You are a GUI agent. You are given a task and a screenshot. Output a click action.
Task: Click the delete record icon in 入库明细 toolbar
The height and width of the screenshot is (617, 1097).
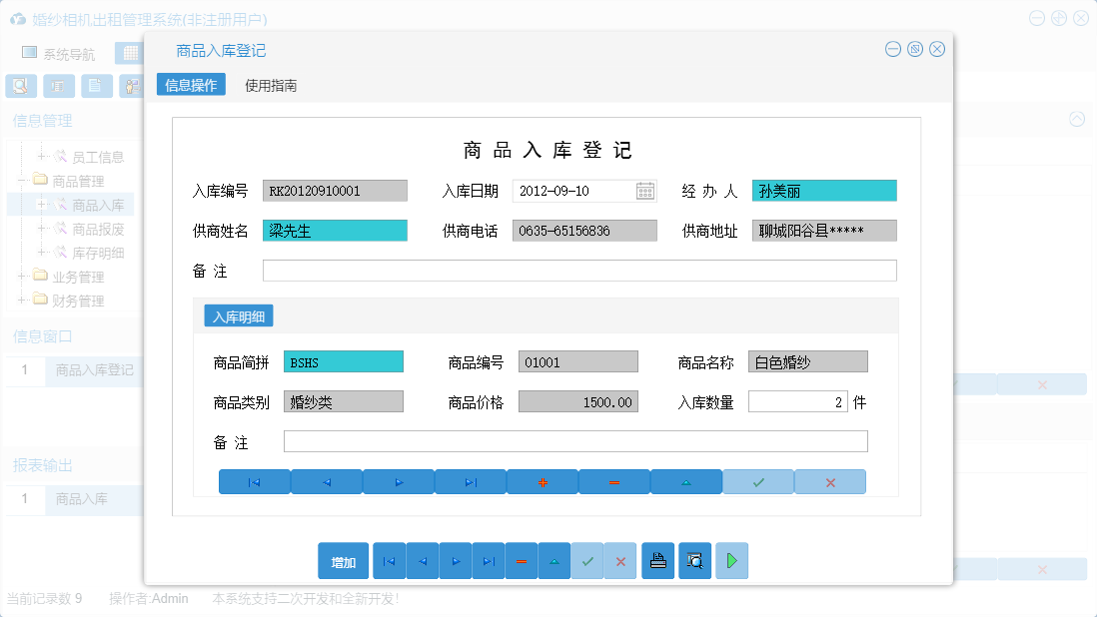(x=614, y=481)
